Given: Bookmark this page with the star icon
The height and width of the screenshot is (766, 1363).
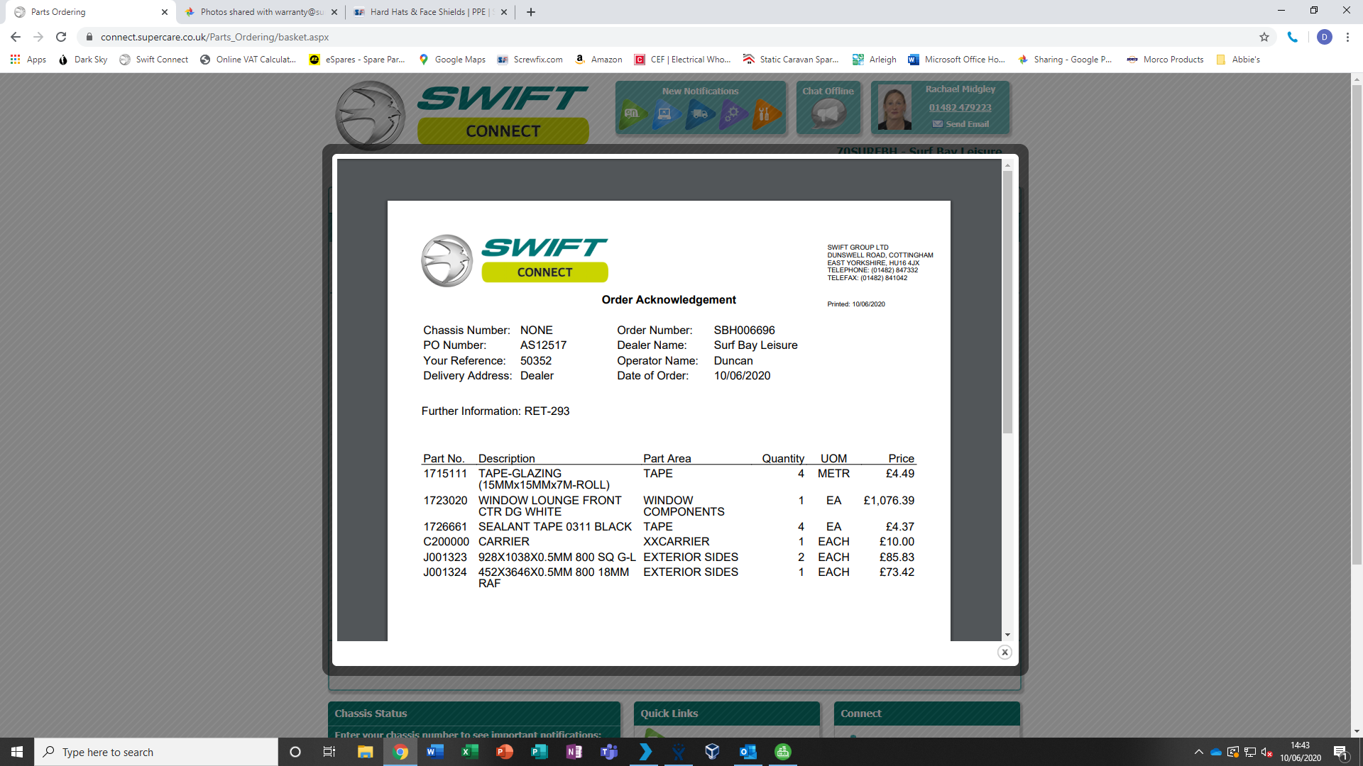Looking at the screenshot, I should click(x=1264, y=37).
